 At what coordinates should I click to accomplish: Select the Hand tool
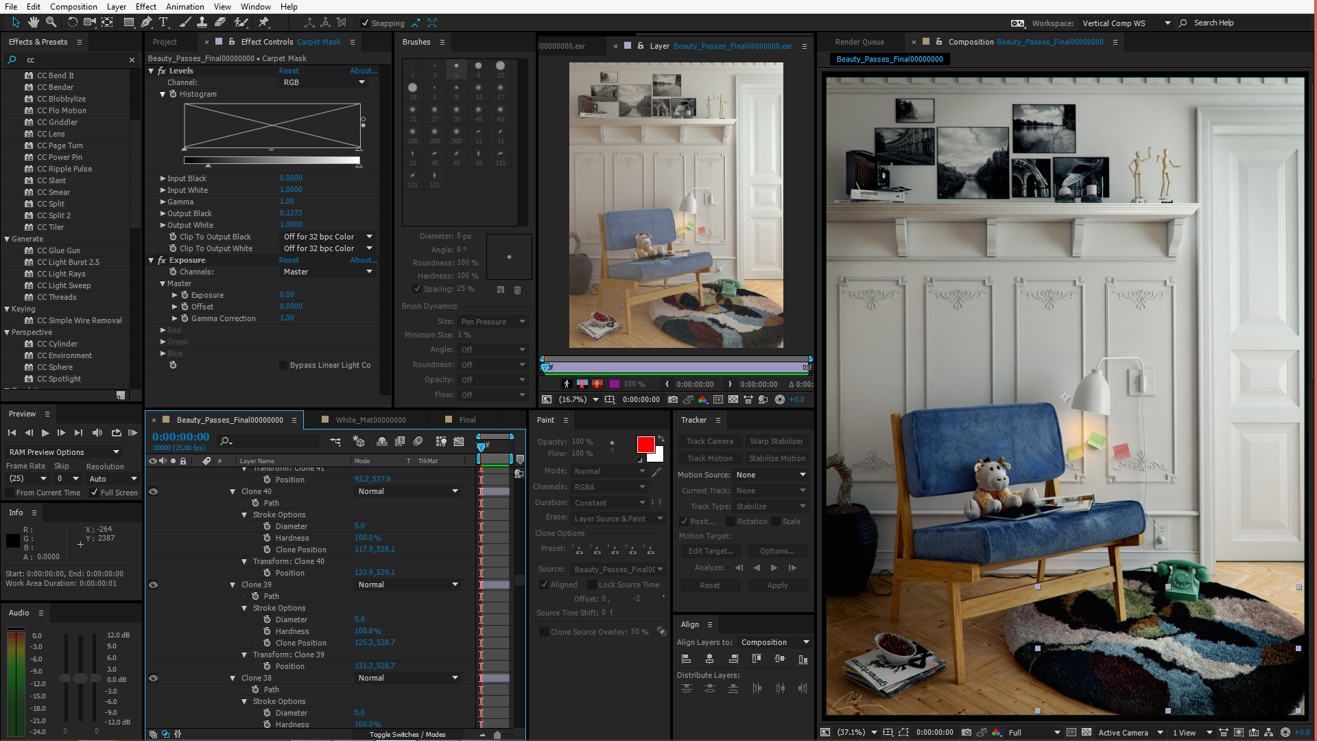[34, 23]
